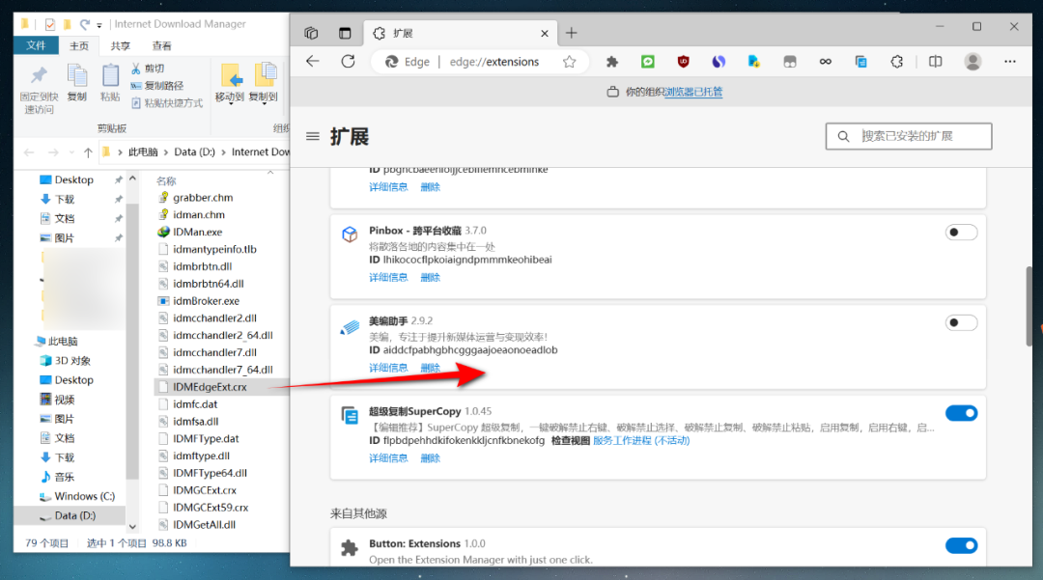Switch to 共享 ribbon tab
Viewport: 1043px width, 580px height.
121,46
